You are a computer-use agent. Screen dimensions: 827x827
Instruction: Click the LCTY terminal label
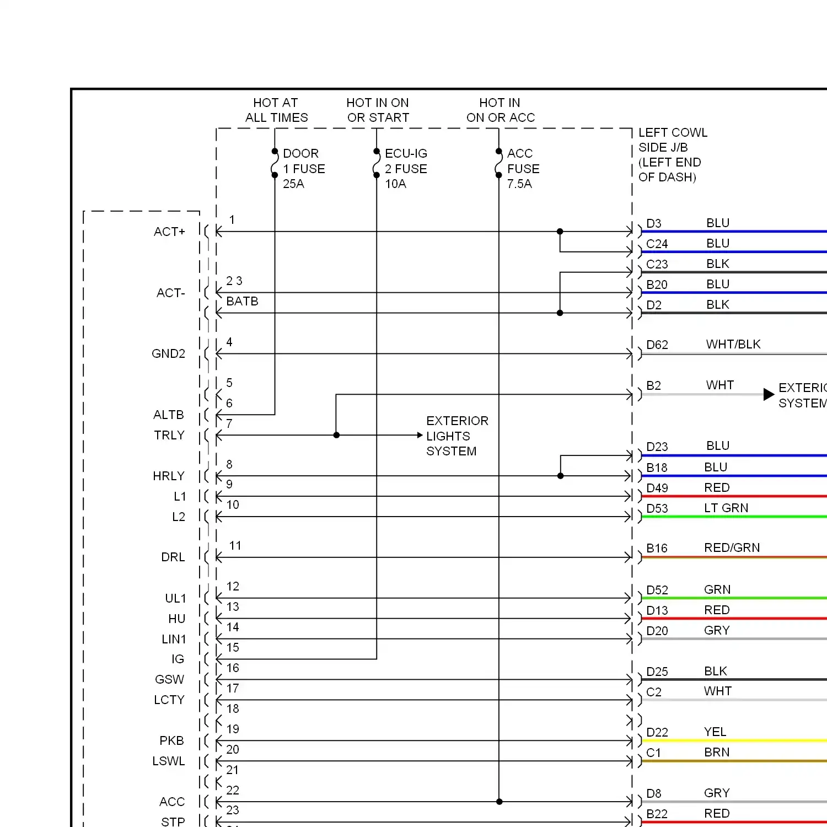(169, 700)
